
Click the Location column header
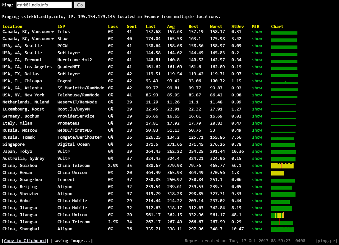(x=12, y=27)
